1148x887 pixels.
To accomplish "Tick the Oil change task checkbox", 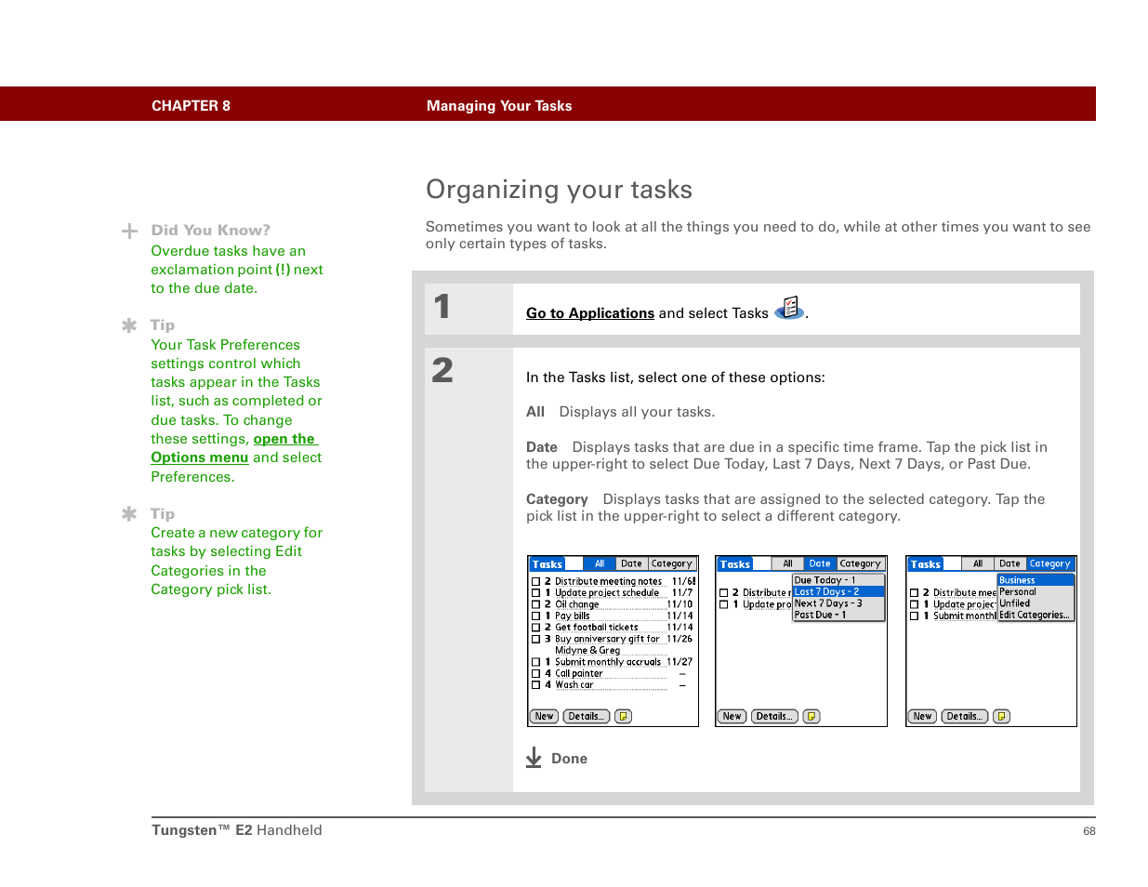I will coord(535,604).
